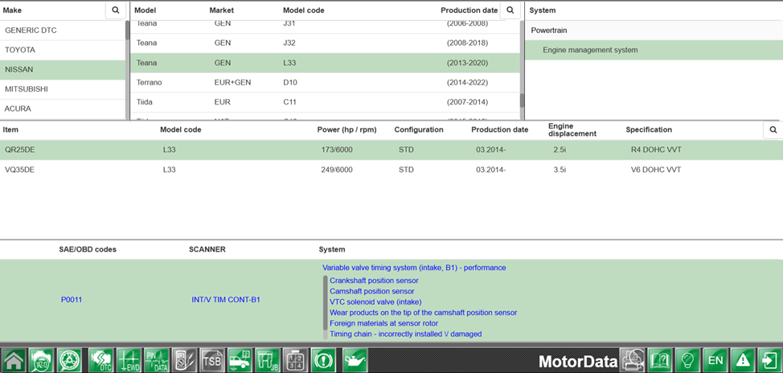Click the 249/6000 power cell
Image resolution: width=783 pixels, height=373 pixels.
[337, 170]
